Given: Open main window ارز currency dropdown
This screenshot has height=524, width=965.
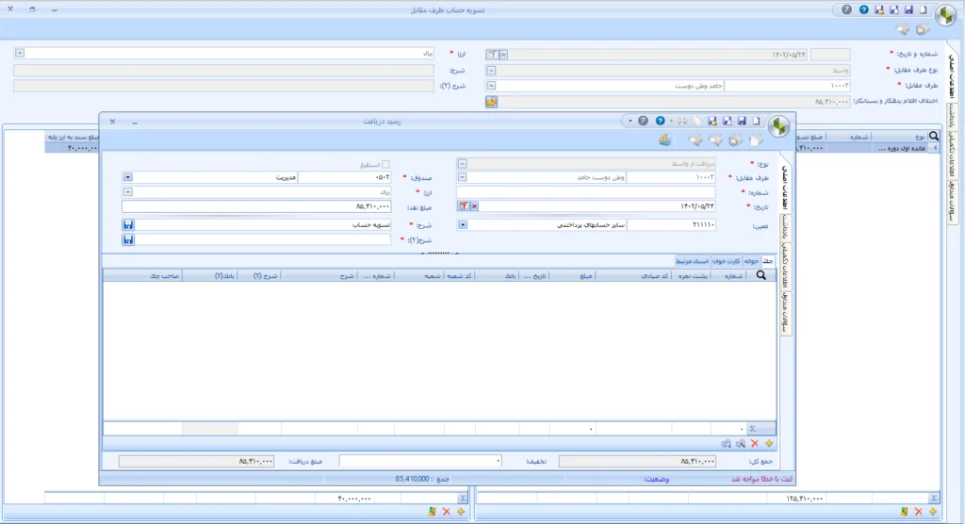Looking at the screenshot, I should (x=20, y=54).
